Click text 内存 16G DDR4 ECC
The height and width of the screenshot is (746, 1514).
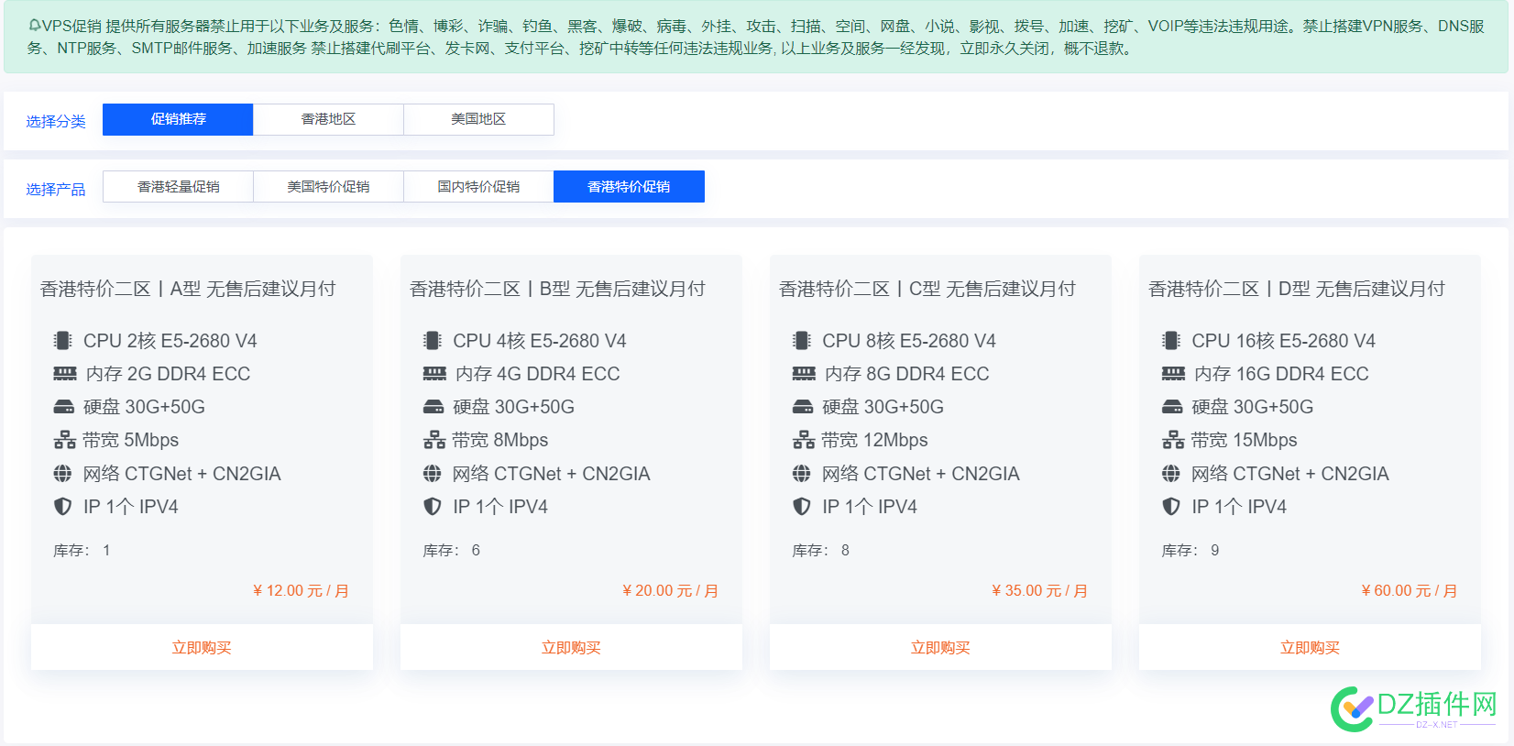tap(1281, 374)
